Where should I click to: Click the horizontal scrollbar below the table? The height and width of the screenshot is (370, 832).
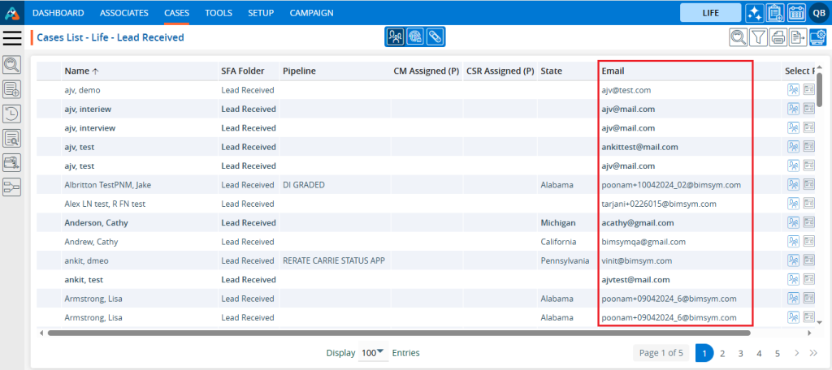tap(406, 333)
